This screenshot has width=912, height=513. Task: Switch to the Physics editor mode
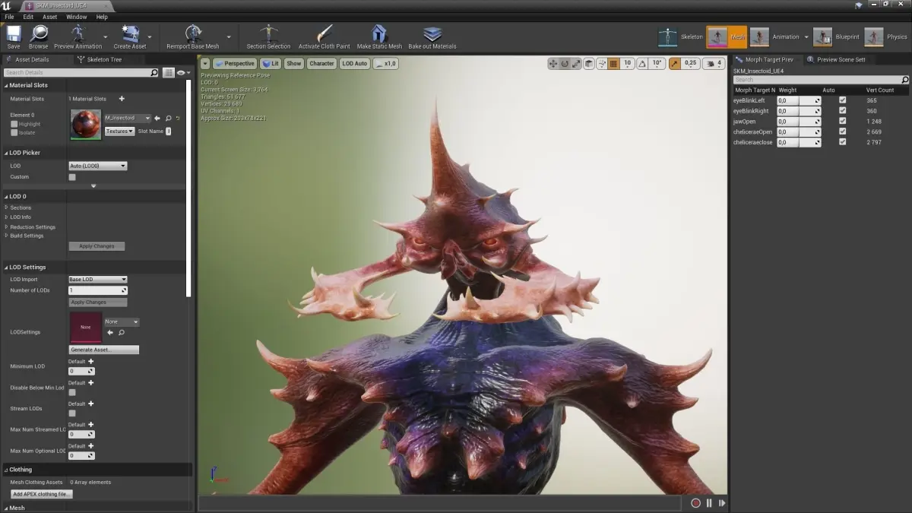886,36
